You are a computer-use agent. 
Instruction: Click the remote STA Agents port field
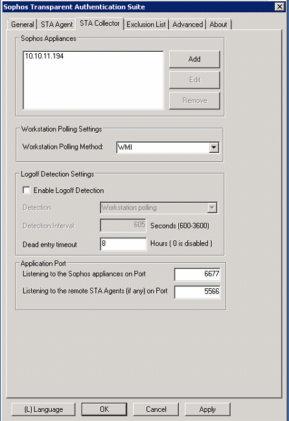[x=197, y=291]
